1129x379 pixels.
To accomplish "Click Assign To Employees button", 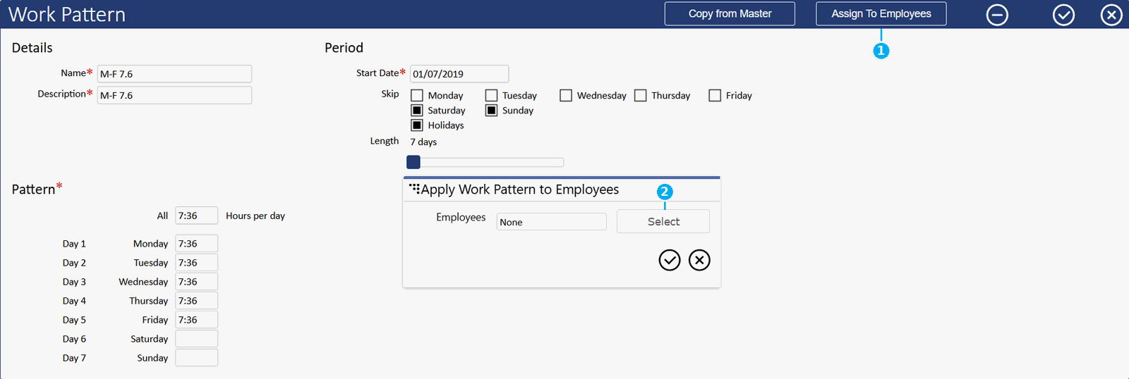I will pyautogui.click(x=881, y=13).
